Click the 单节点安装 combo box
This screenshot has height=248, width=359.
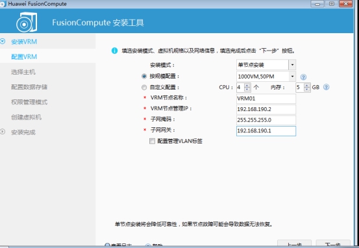pyautogui.click(x=266, y=65)
